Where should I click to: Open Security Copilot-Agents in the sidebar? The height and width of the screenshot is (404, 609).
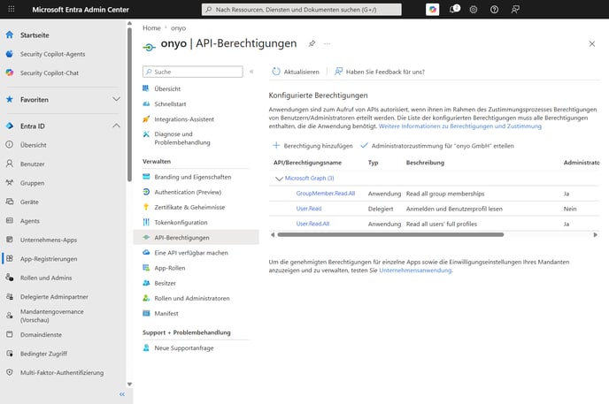(x=52, y=54)
